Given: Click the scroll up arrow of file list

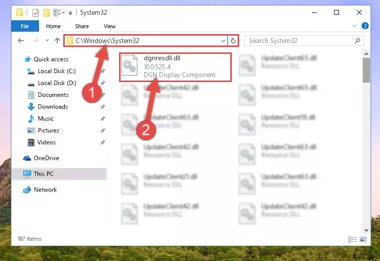Looking at the screenshot, I should pyautogui.click(x=366, y=54).
